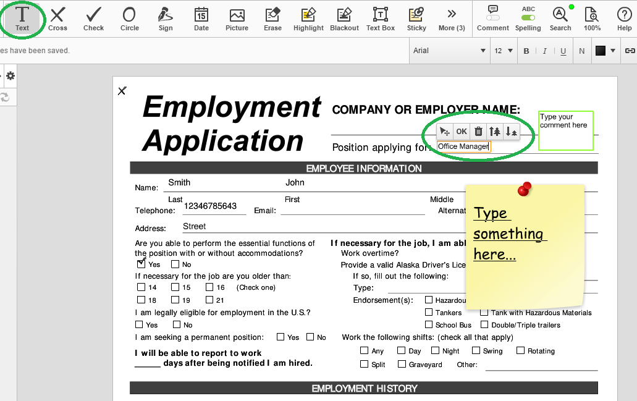This screenshot has height=401, width=637.
Task: Add a Picture to the document
Action: coord(237,19)
